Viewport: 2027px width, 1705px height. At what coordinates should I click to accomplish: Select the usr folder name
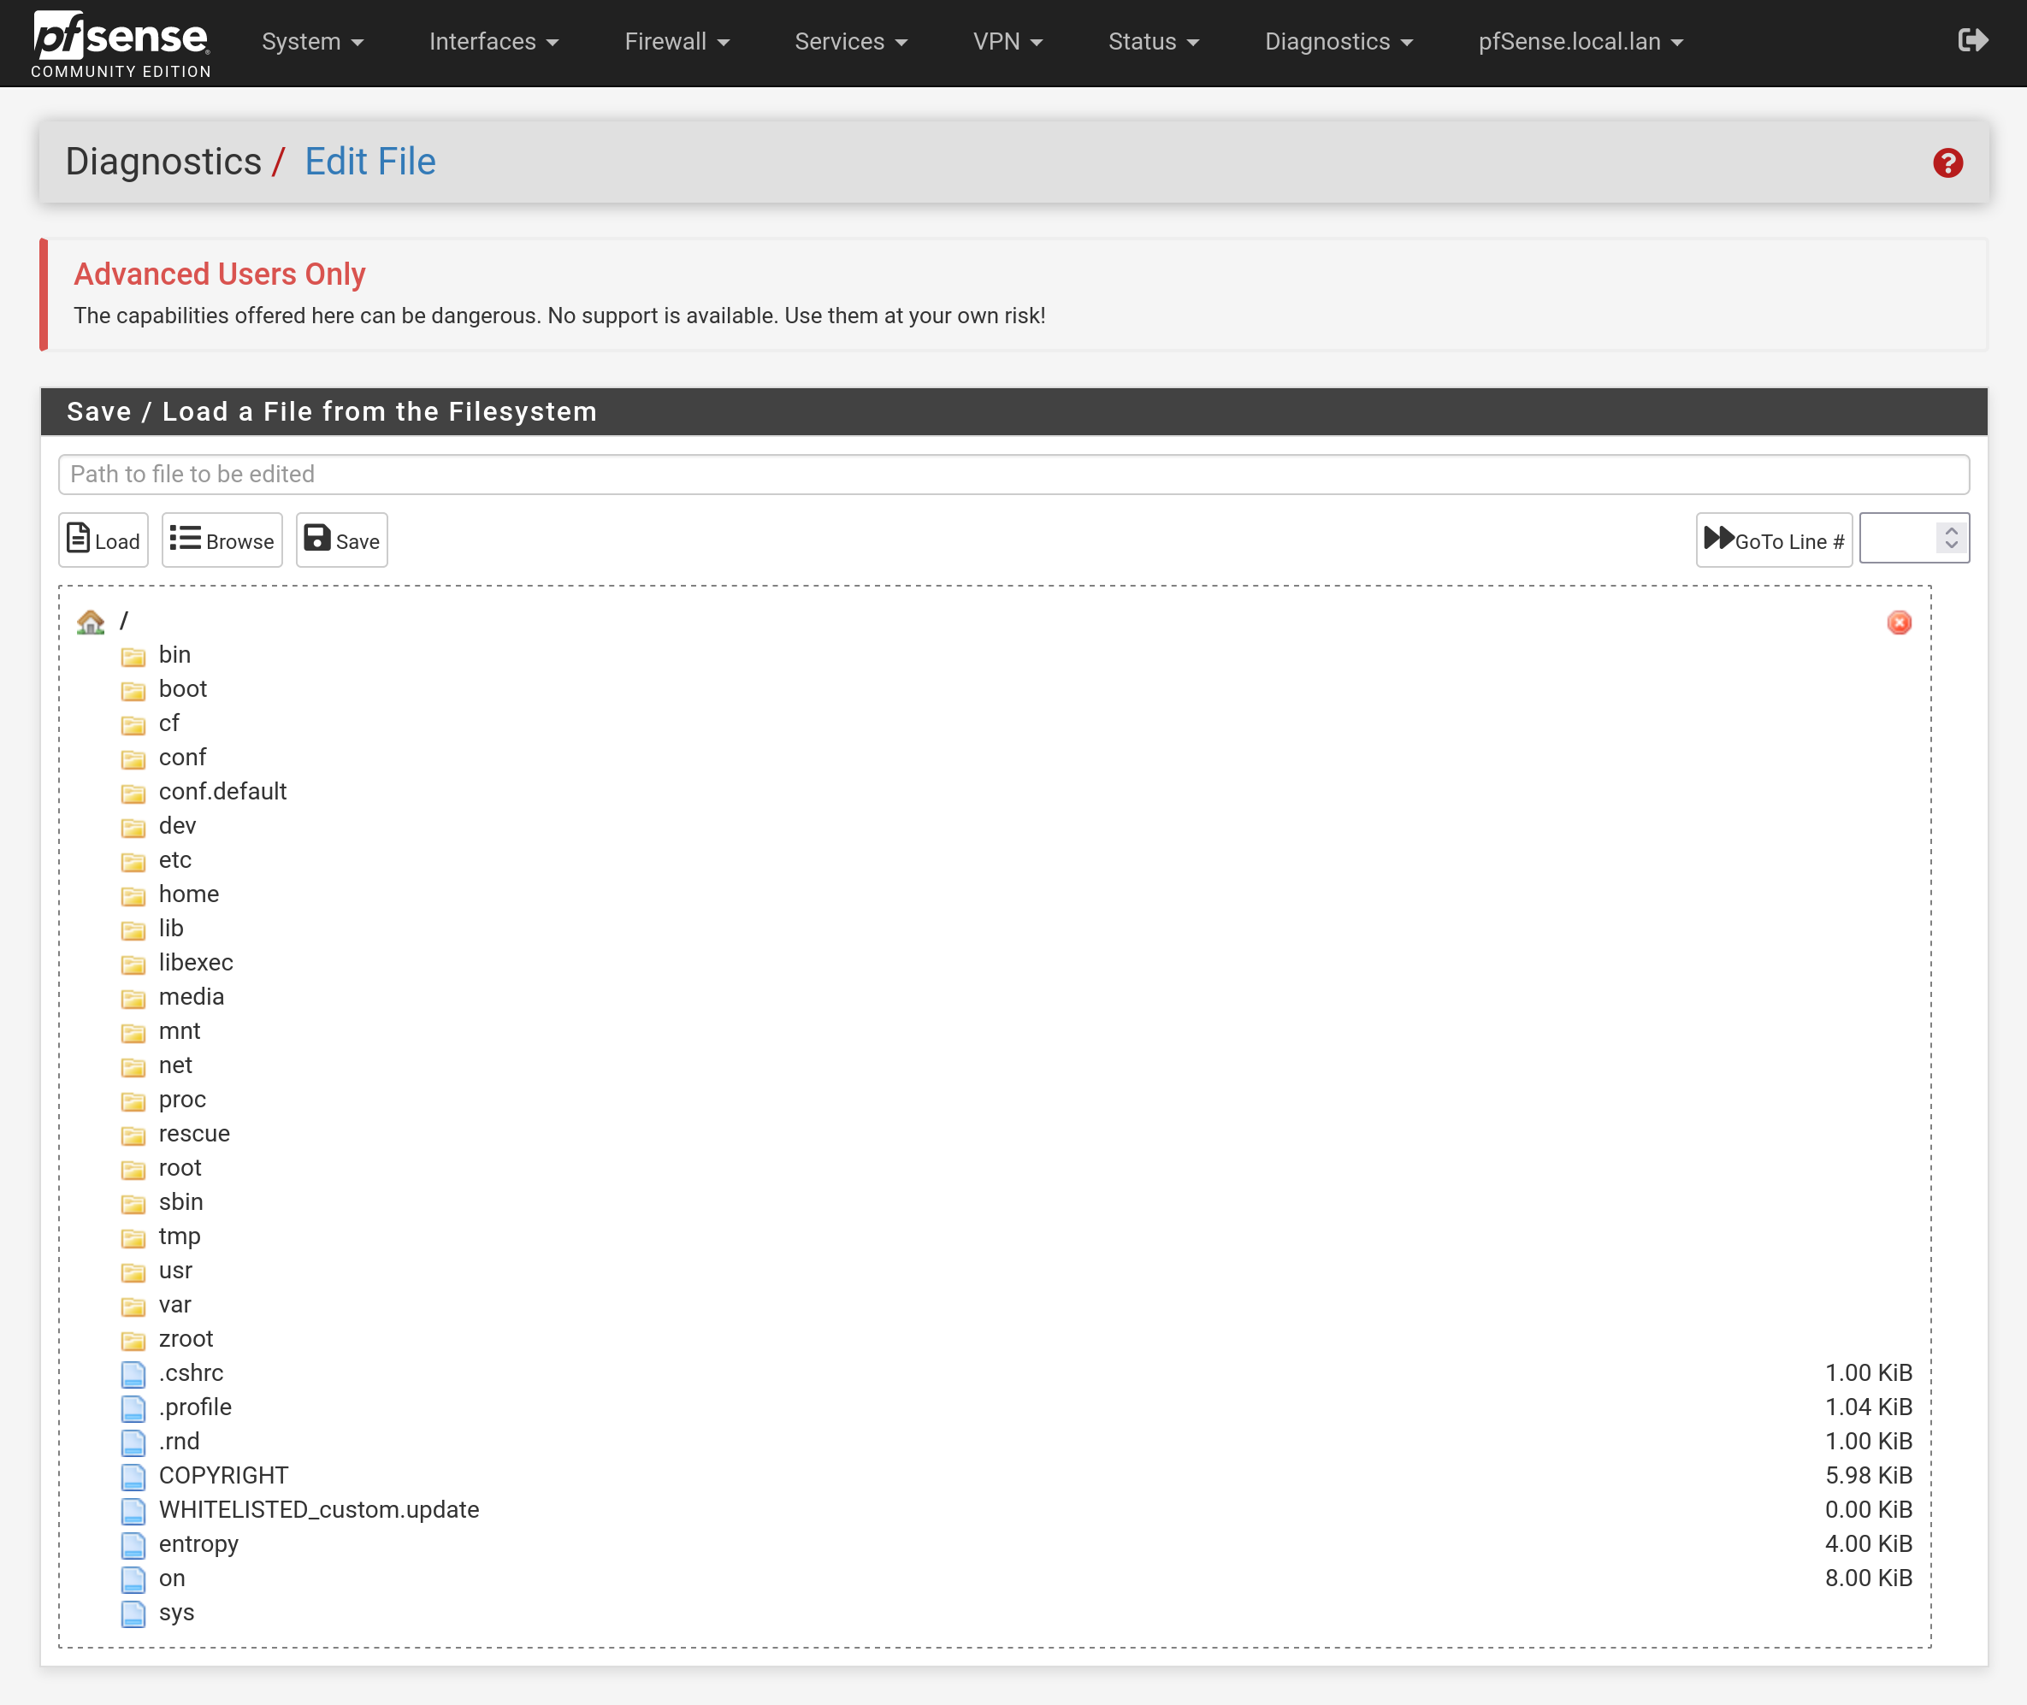[175, 1270]
